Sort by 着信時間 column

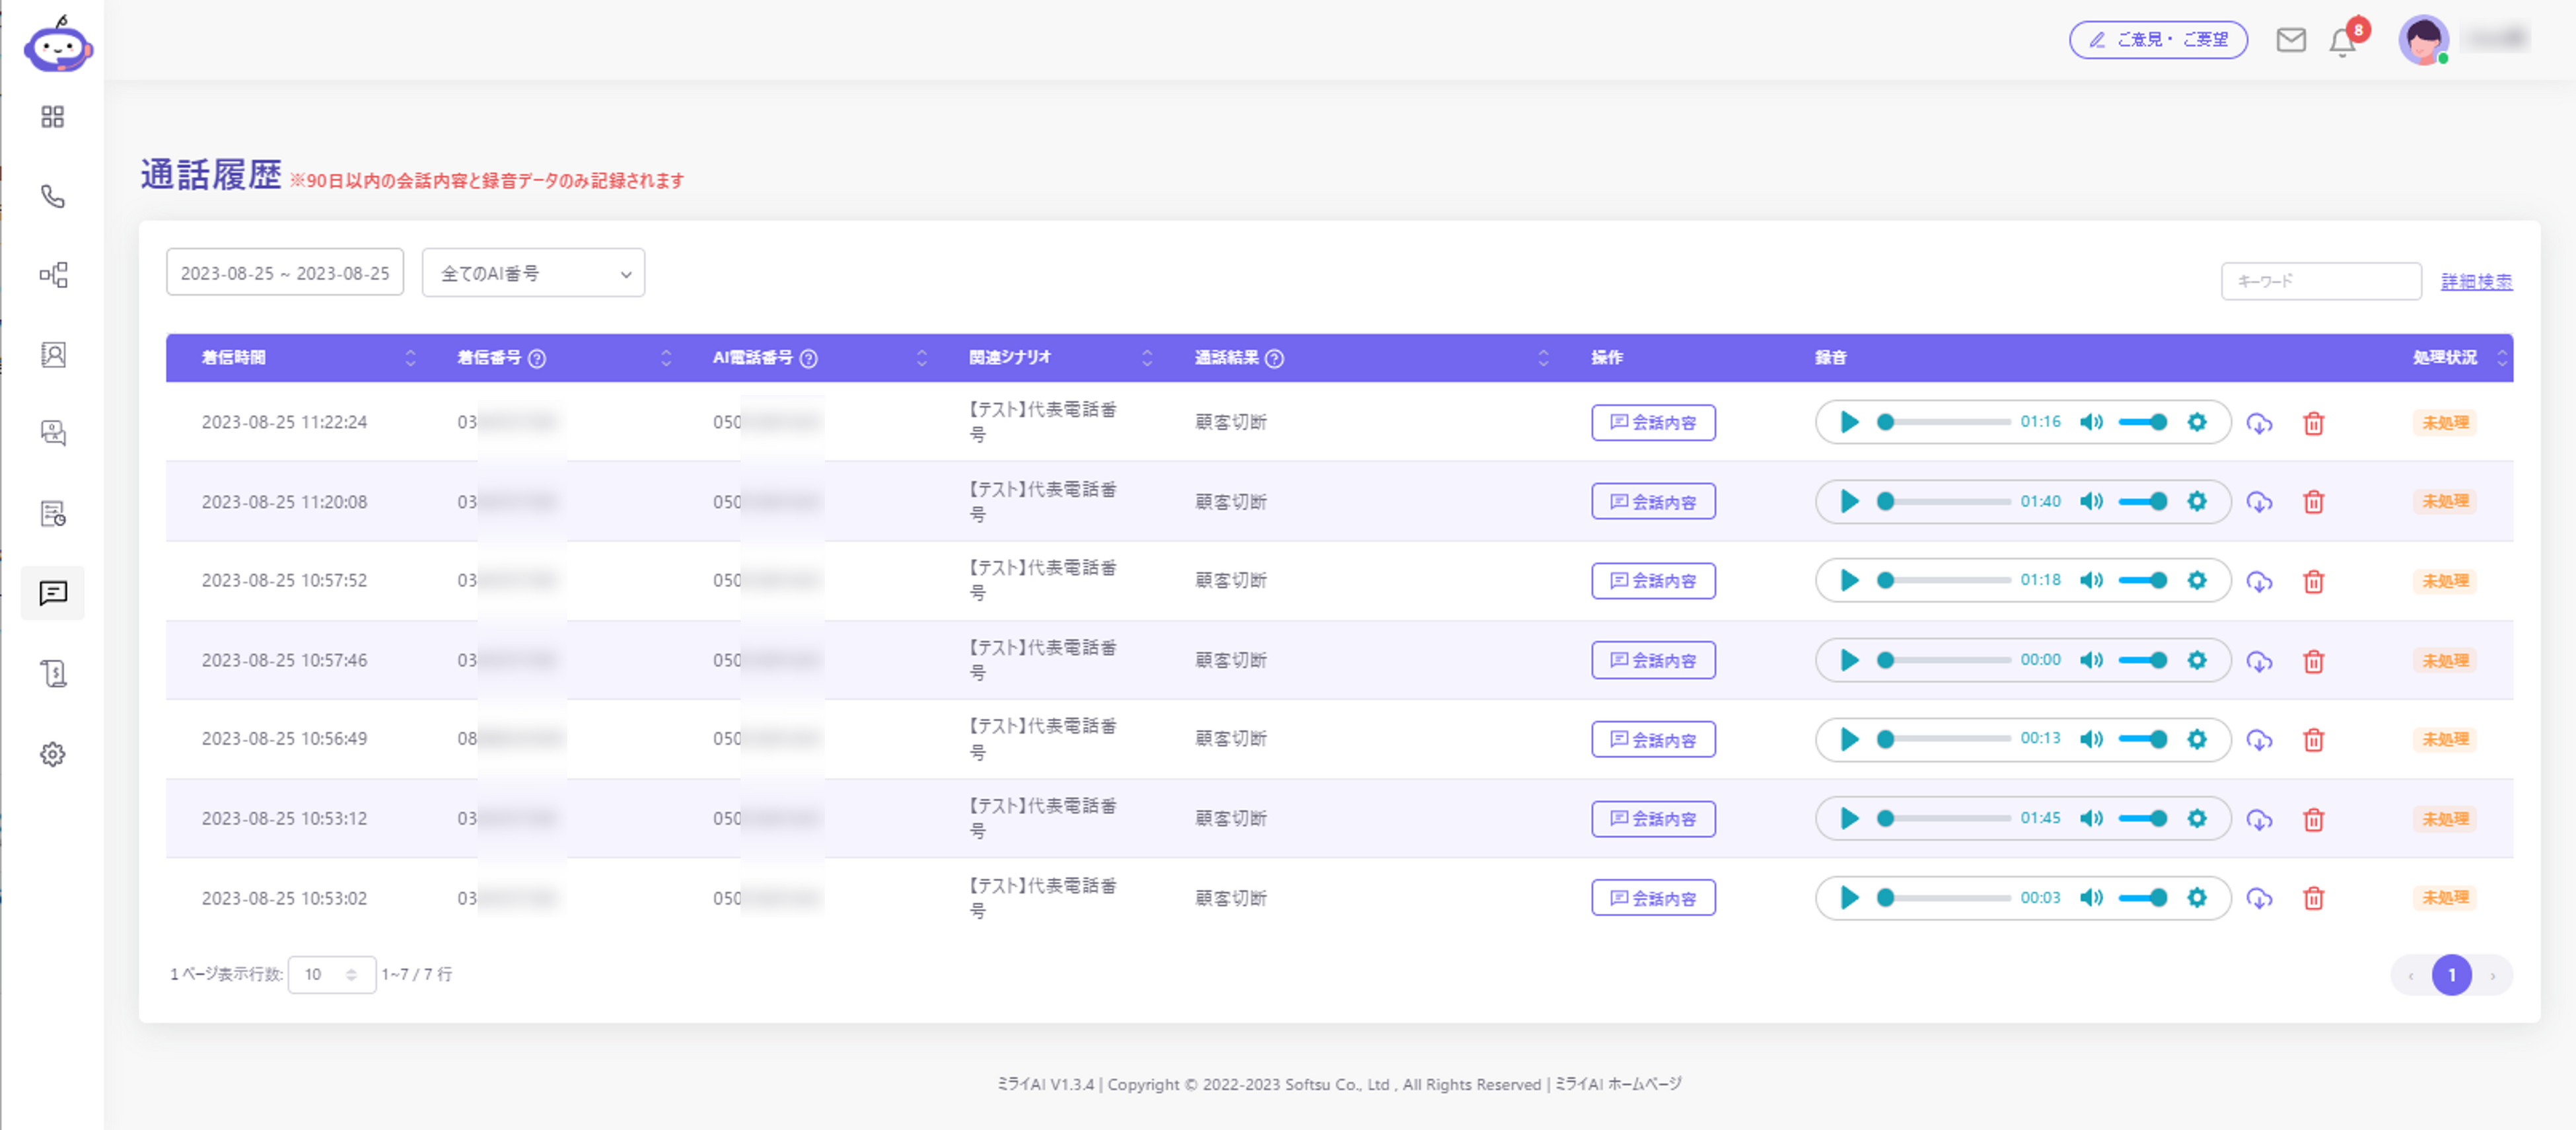click(x=410, y=358)
